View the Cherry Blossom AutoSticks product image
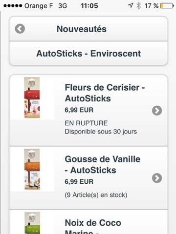The height and width of the screenshot is (234, 176). [x=32, y=97]
